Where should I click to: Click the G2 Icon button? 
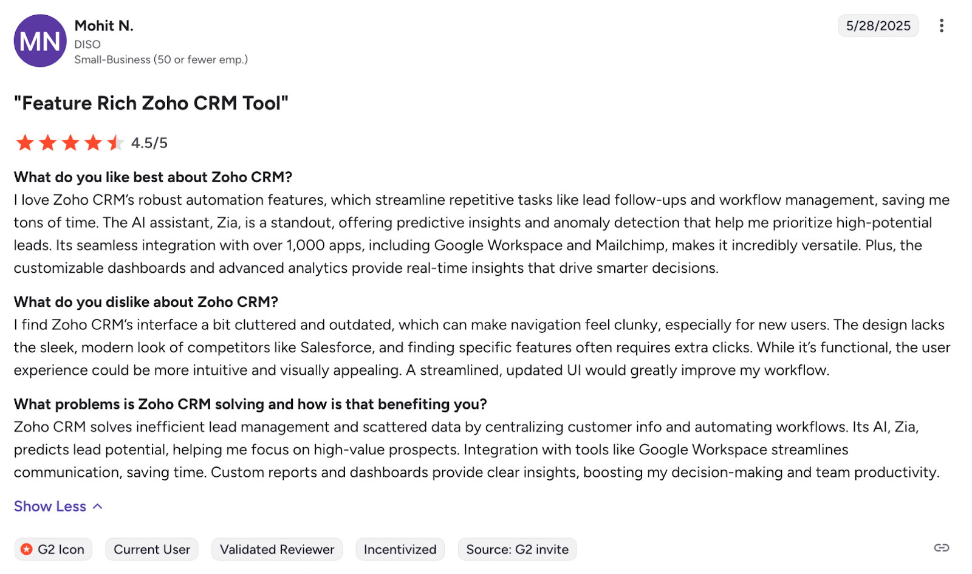tap(53, 549)
